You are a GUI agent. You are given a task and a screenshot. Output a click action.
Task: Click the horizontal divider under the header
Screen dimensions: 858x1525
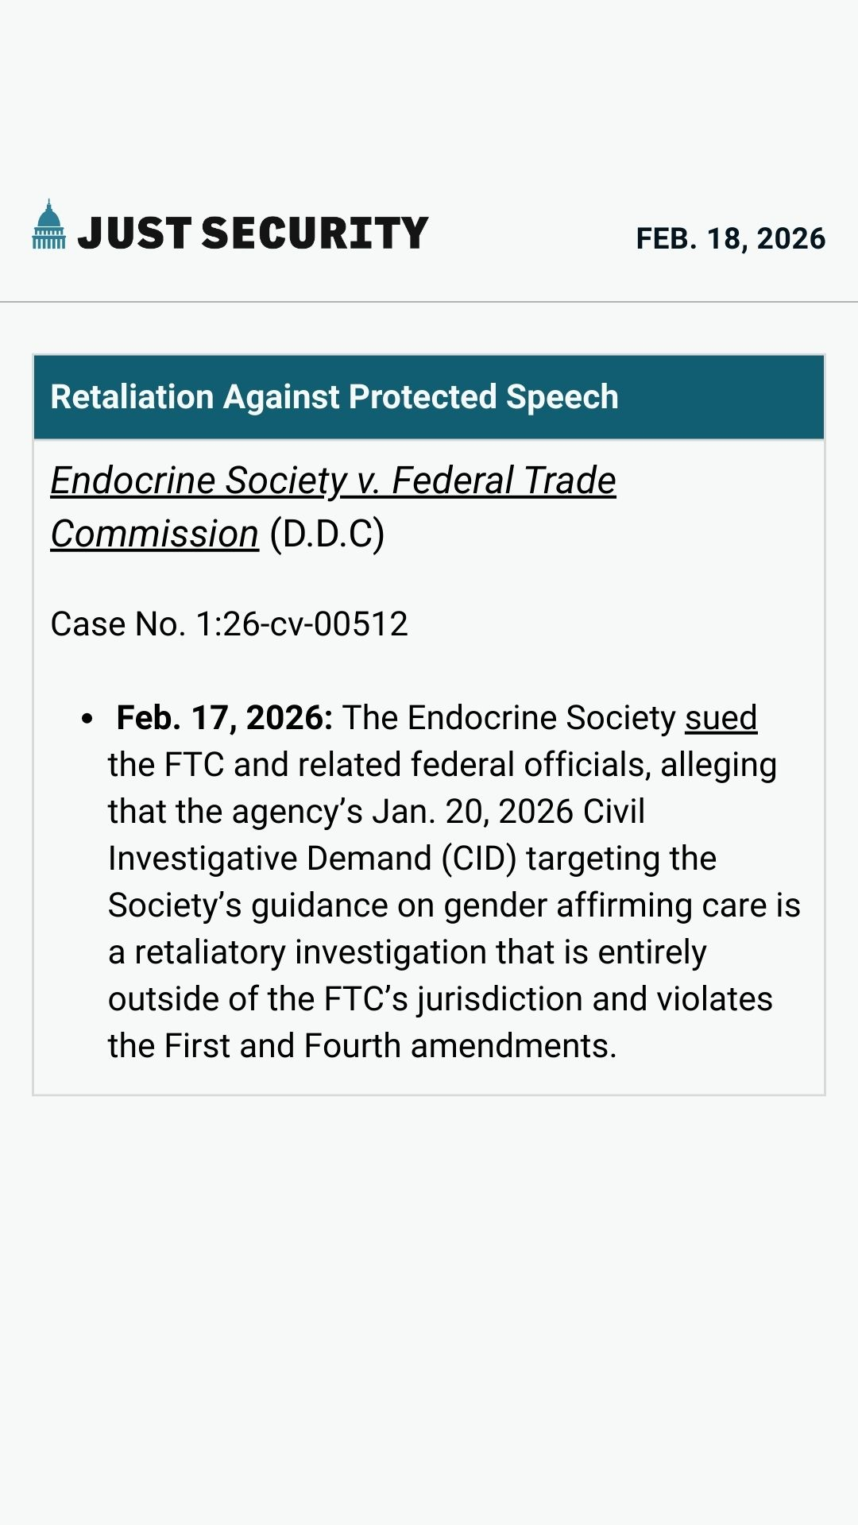tap(429, 302)
